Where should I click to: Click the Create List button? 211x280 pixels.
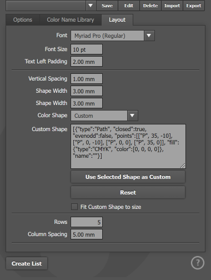click(27, 263)
